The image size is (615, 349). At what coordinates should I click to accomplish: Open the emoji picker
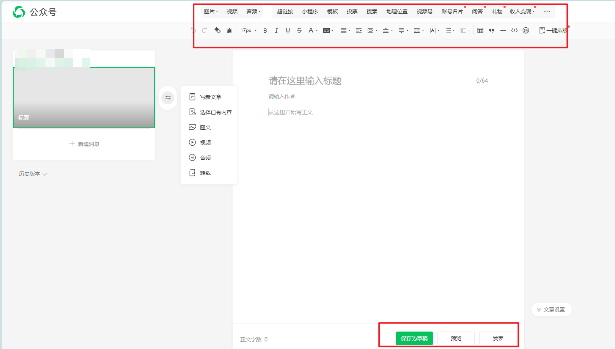pos(526,30)
